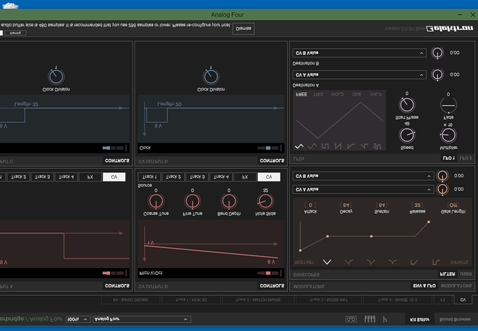478x331 pixels.
Task: Switch LFO mode to HALF
Action: click(376, 94)
